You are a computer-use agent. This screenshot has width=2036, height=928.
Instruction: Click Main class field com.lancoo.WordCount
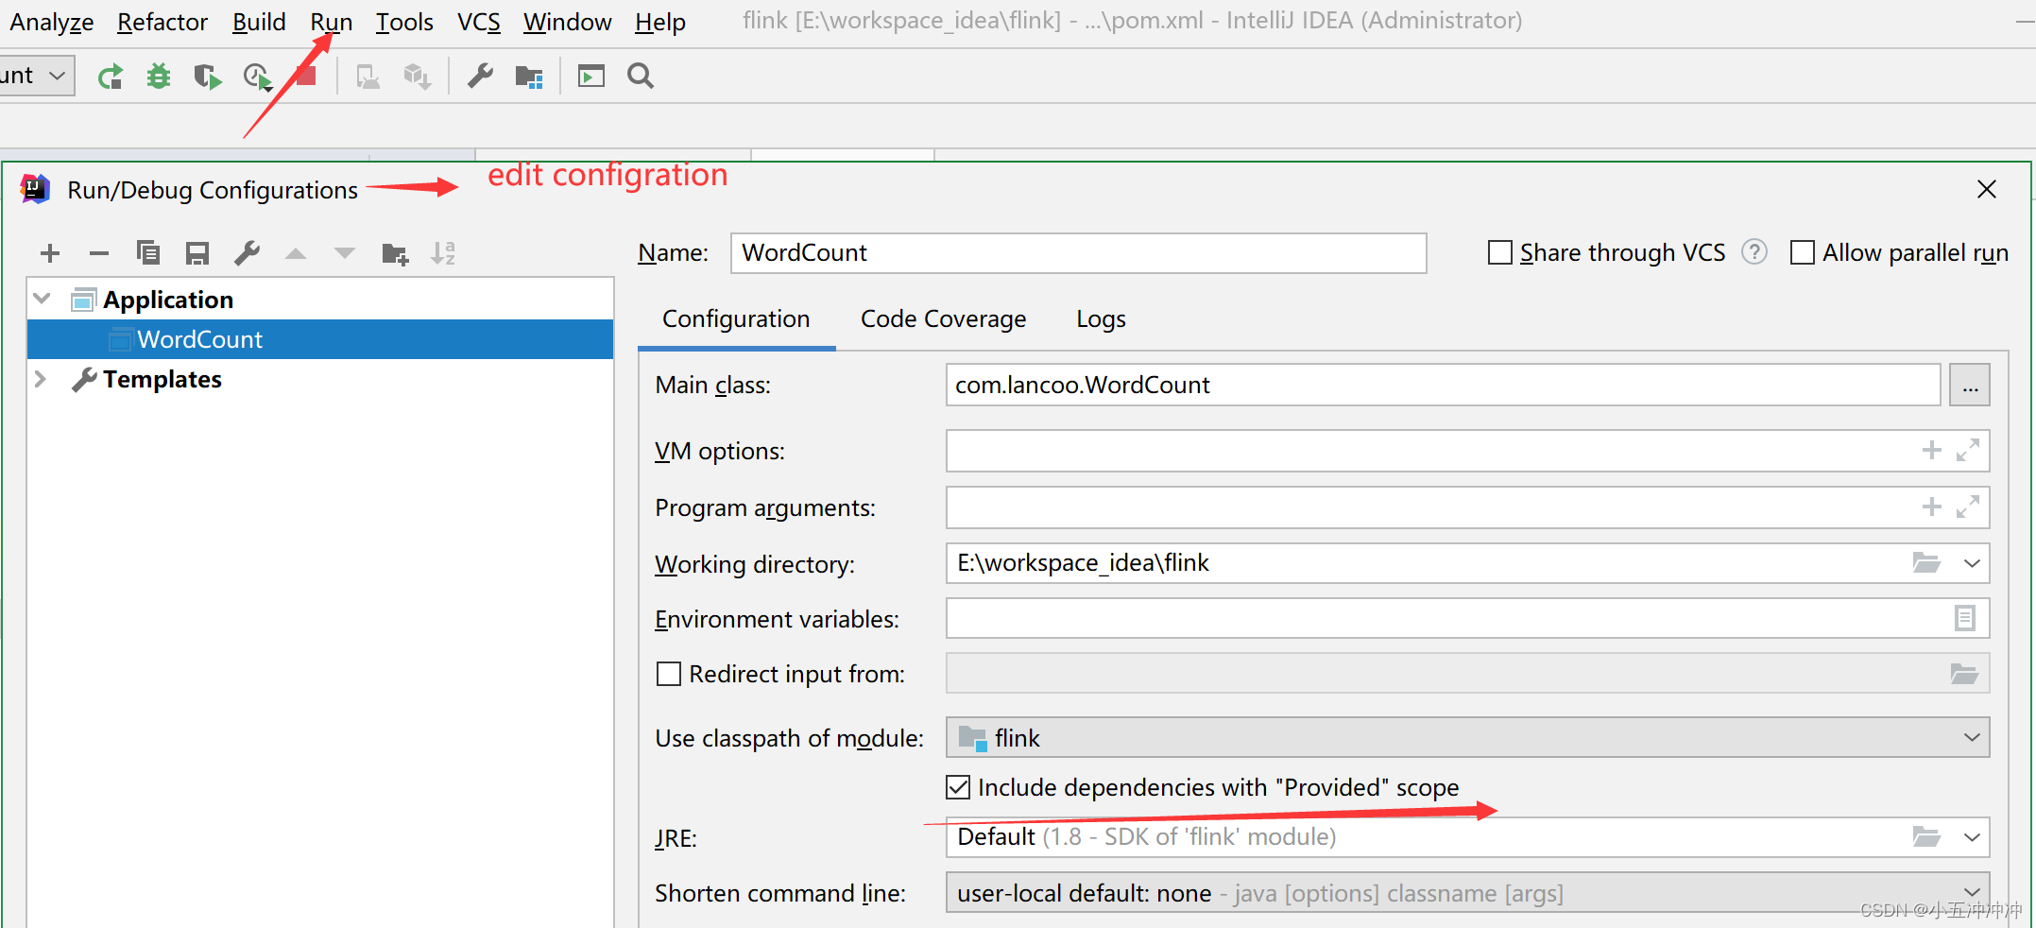click(1443, 385)
